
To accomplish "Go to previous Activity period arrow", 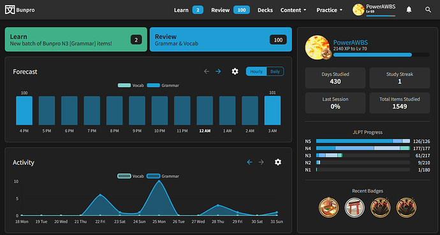I will coord(249,162).
